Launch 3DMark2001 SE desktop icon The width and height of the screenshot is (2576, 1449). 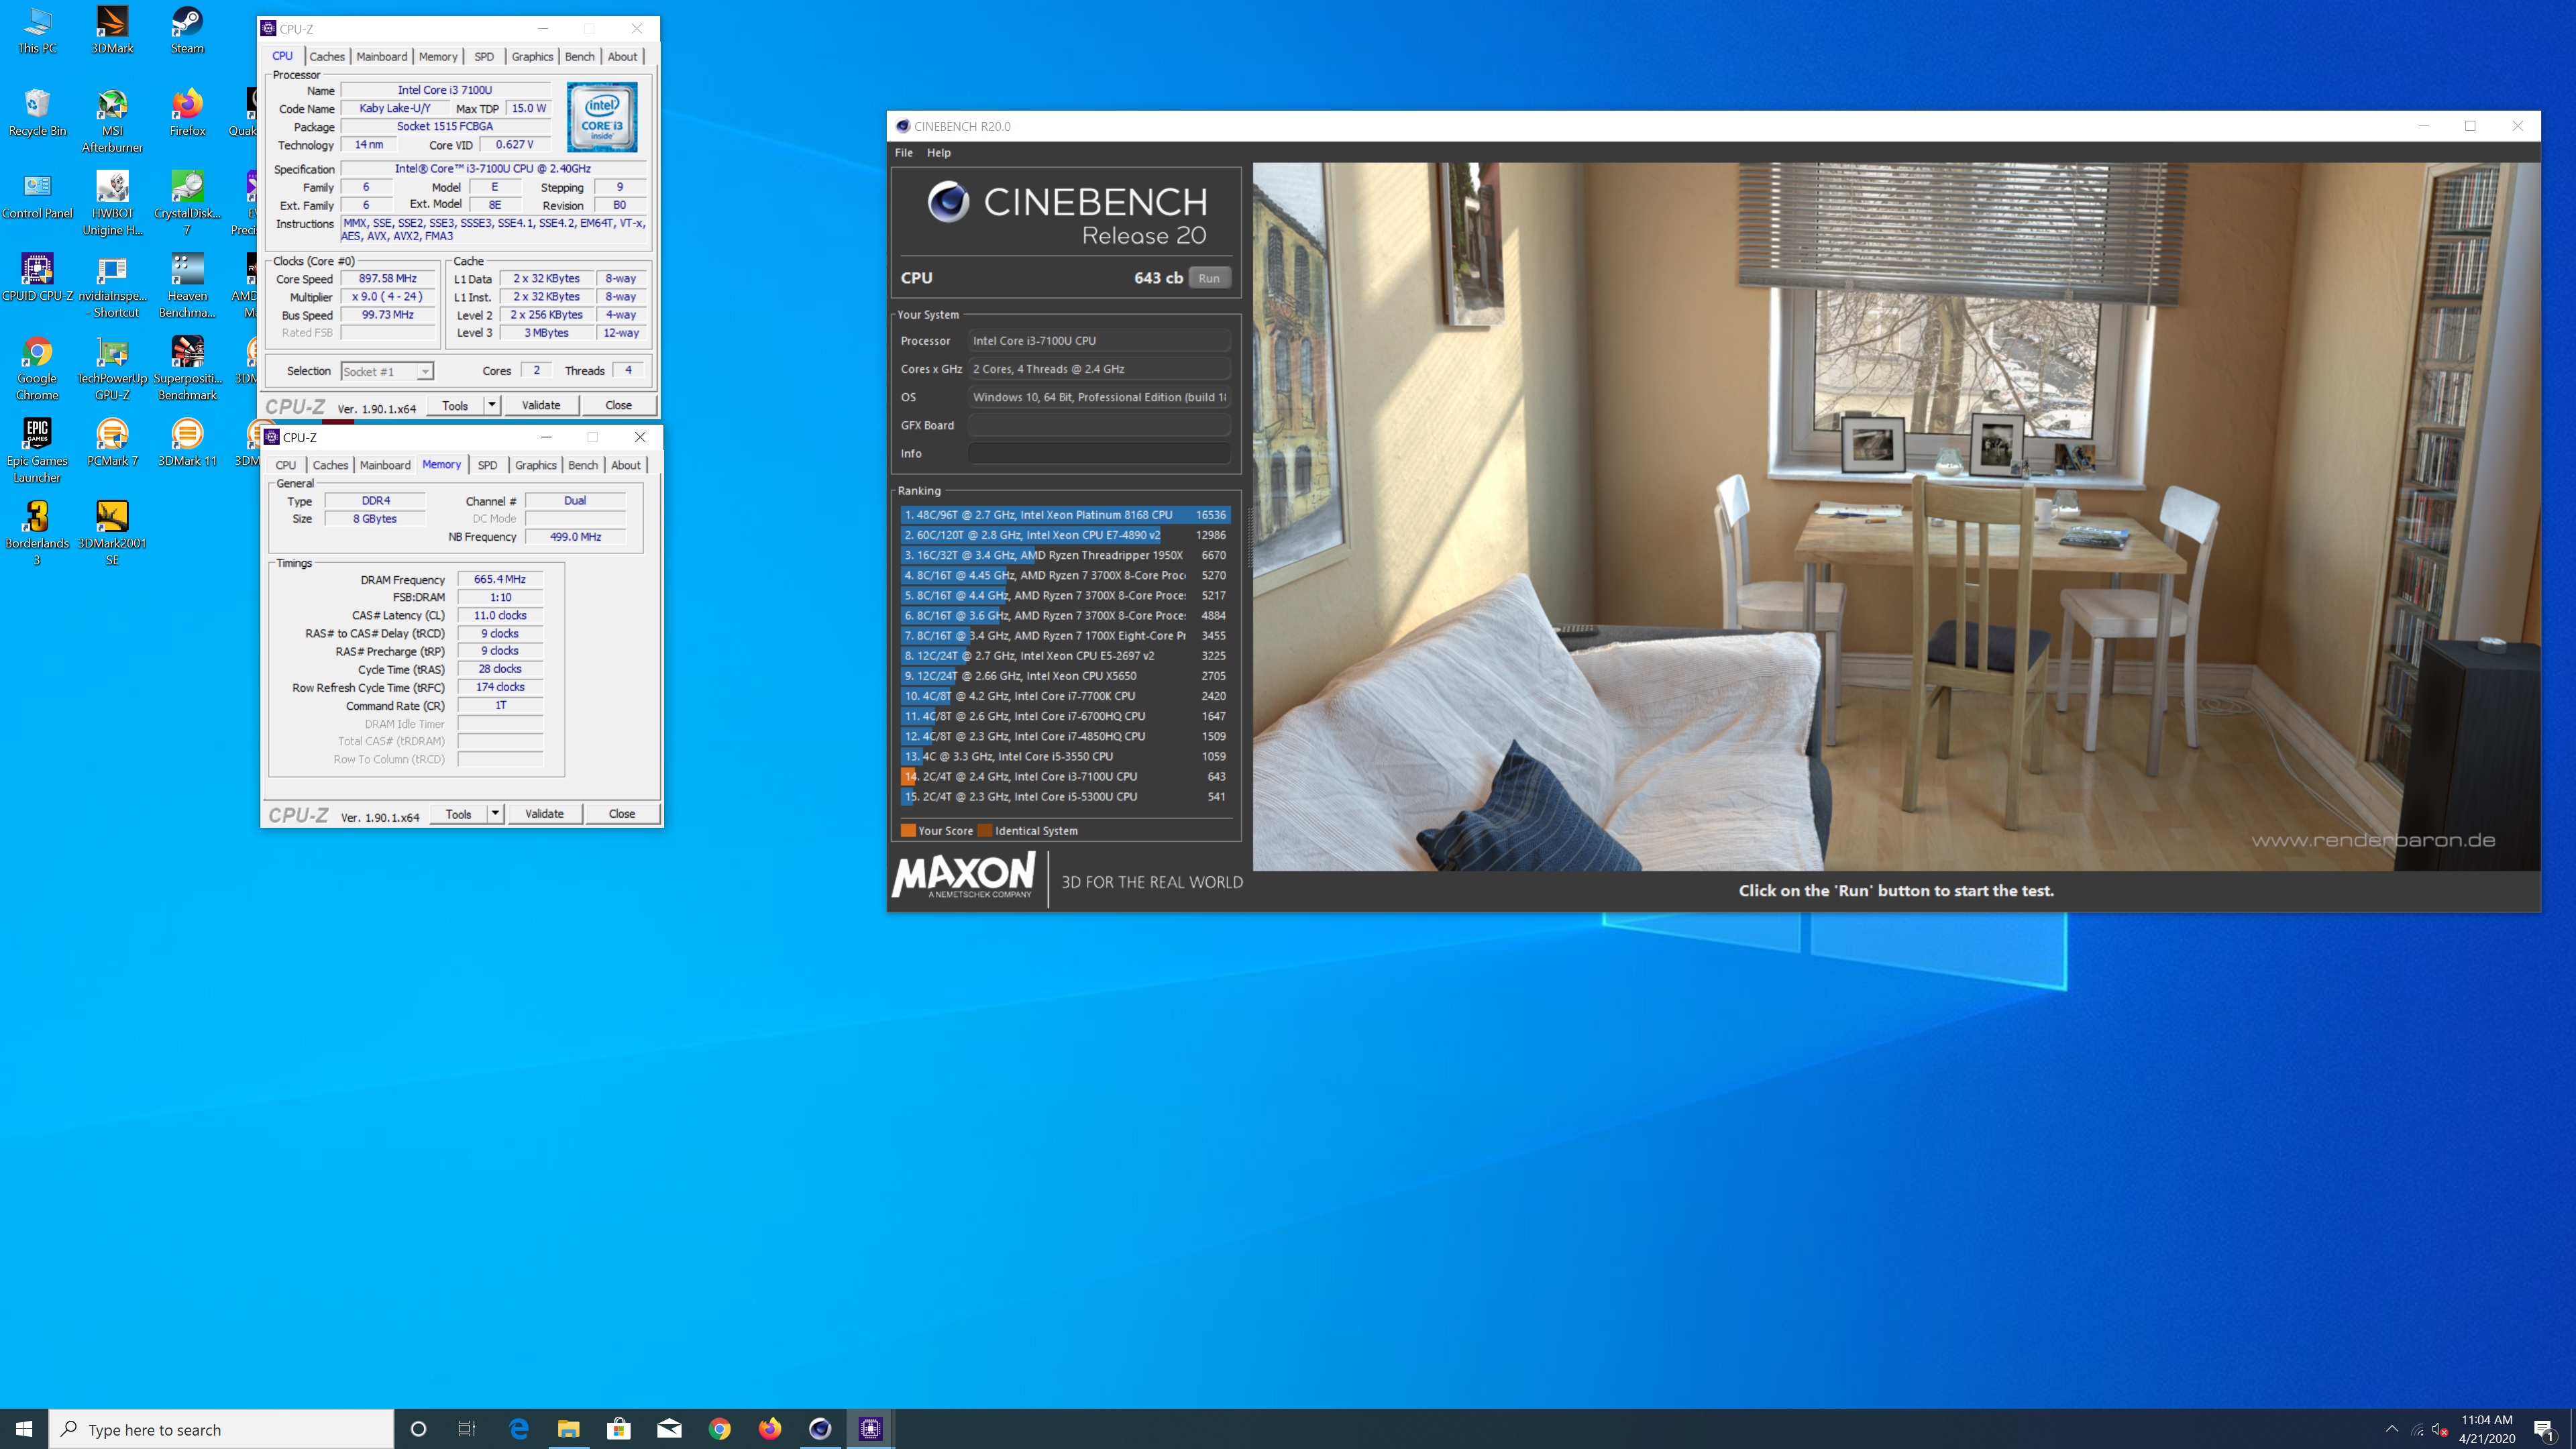click(x=112, y=533)
